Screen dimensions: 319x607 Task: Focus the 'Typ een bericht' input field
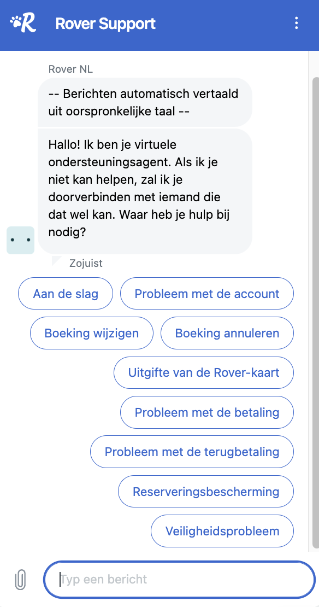coord(179,580)
